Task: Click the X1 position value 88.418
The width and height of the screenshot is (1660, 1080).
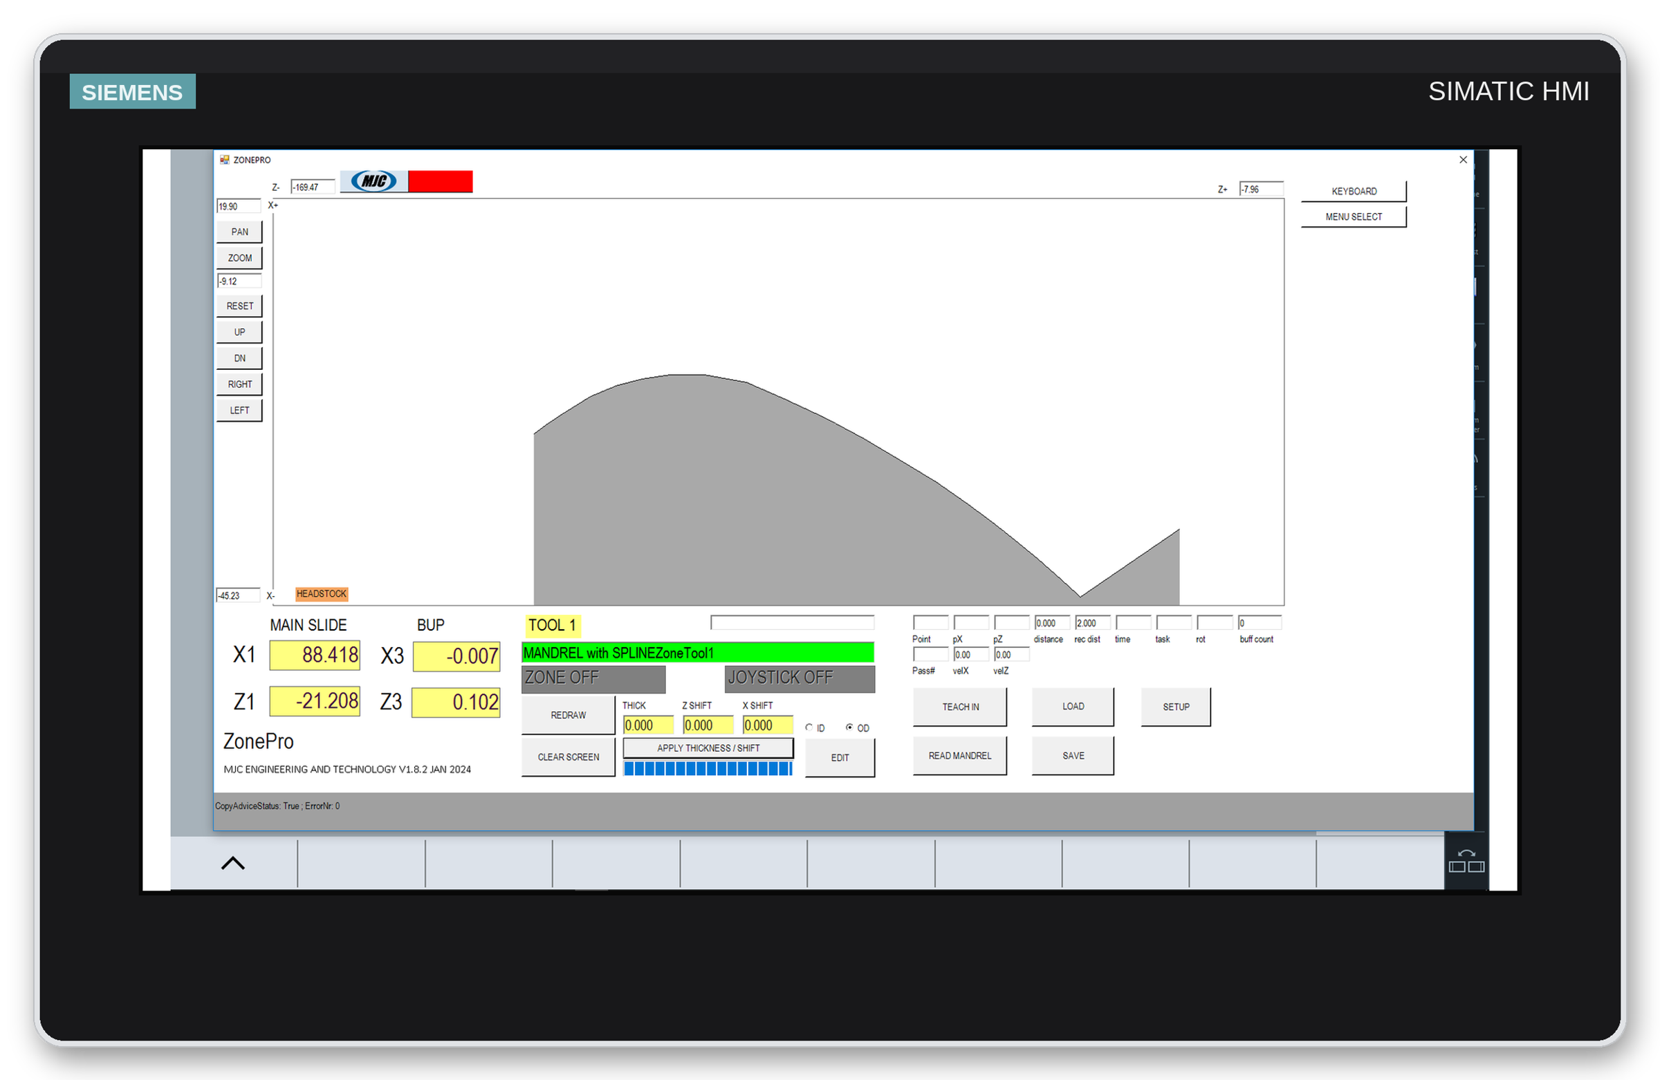Action: 315,655
